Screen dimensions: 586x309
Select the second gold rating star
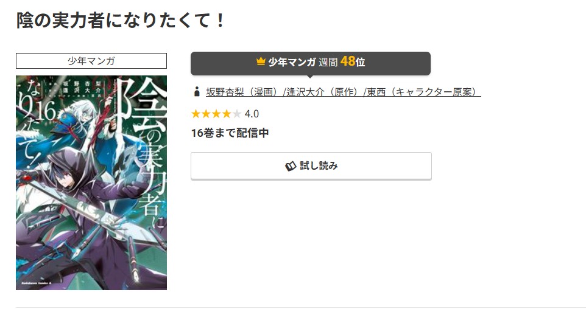coord(206,114)
